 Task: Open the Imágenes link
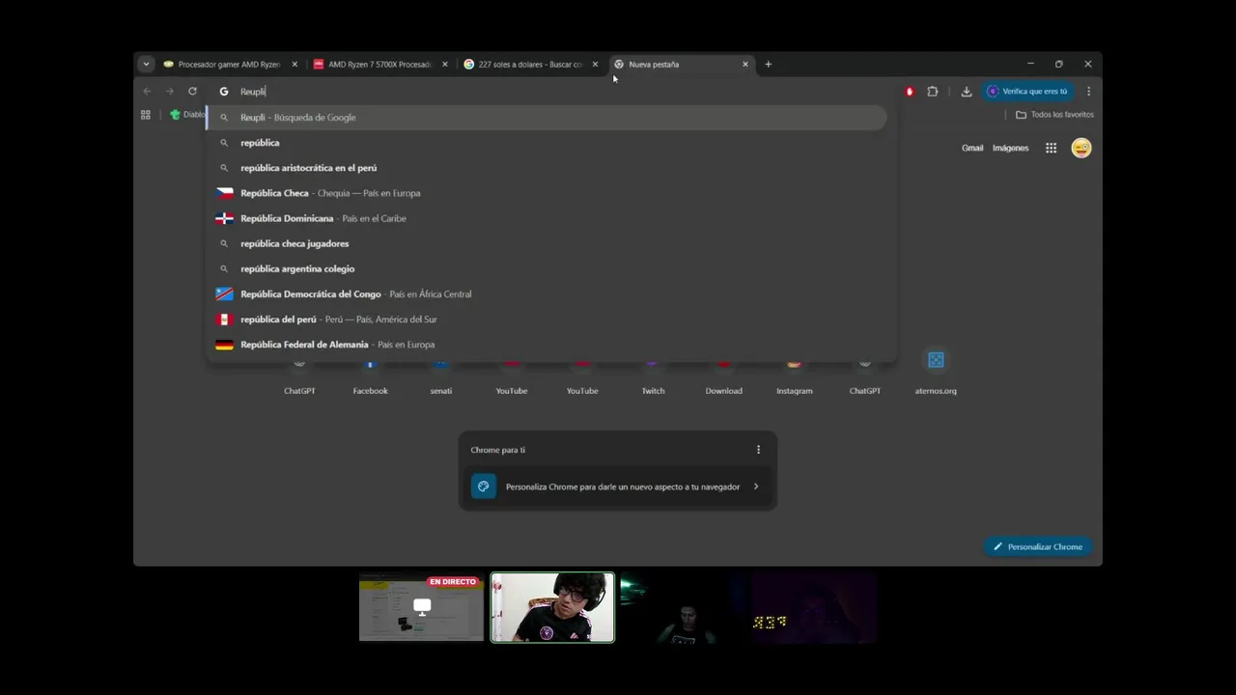point(1010,148)
